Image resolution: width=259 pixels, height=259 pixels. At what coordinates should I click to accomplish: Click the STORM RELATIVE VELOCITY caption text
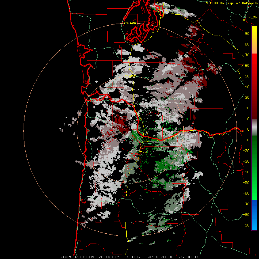coord(89,257)
